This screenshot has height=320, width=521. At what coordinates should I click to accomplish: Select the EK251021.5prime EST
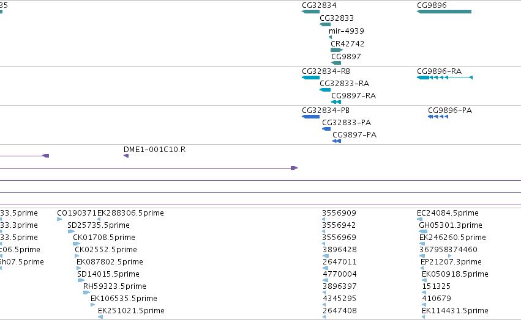point(131,311)
